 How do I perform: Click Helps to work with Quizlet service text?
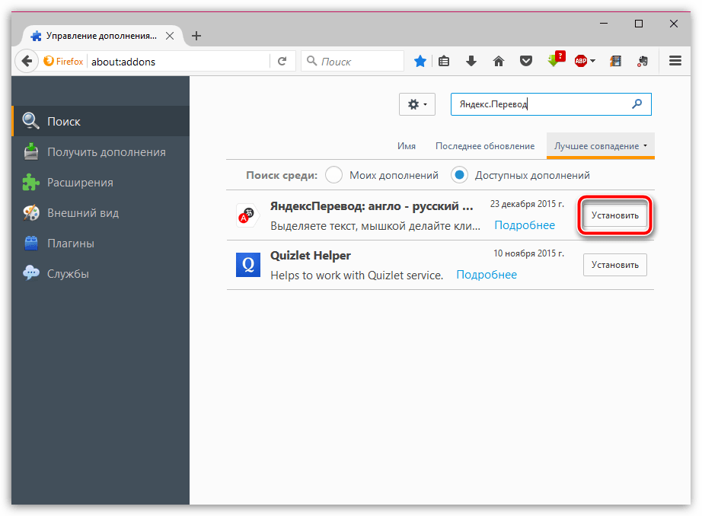357,276
